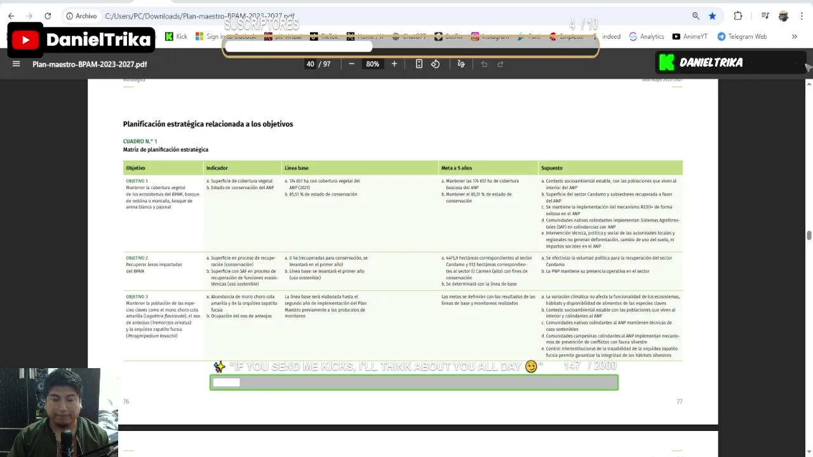
Task: Toggle the PDF sidebar hamburger menu
Action: point(17,63)
